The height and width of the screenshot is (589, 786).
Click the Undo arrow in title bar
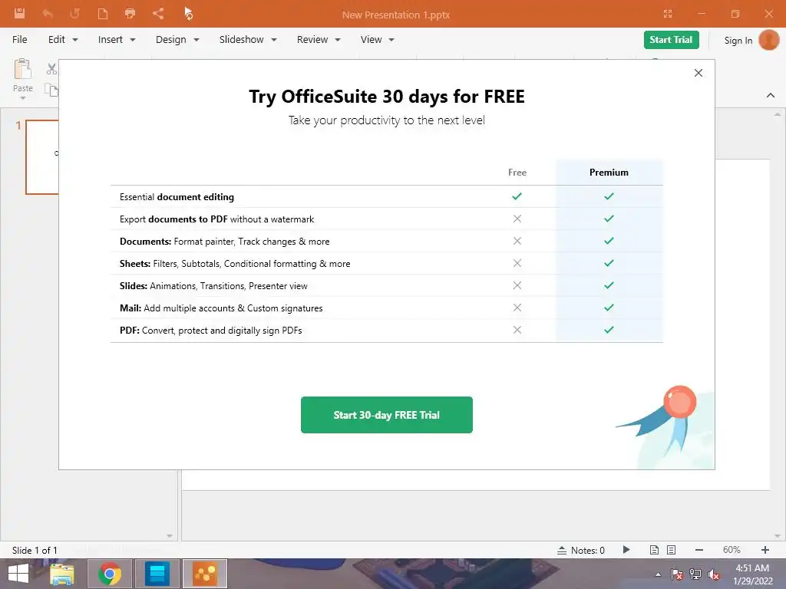(48, 14)
